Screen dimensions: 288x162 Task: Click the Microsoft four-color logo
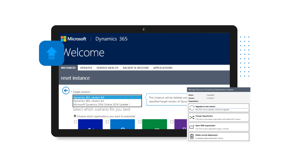63,39
